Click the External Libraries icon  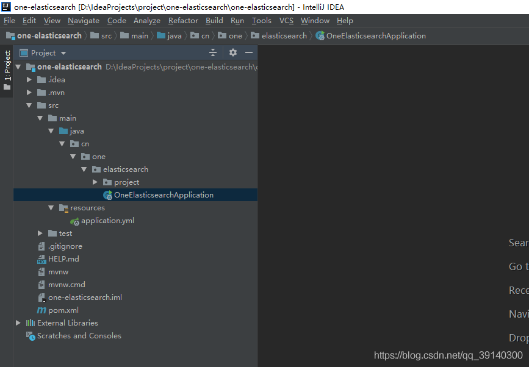click(31, 323)
